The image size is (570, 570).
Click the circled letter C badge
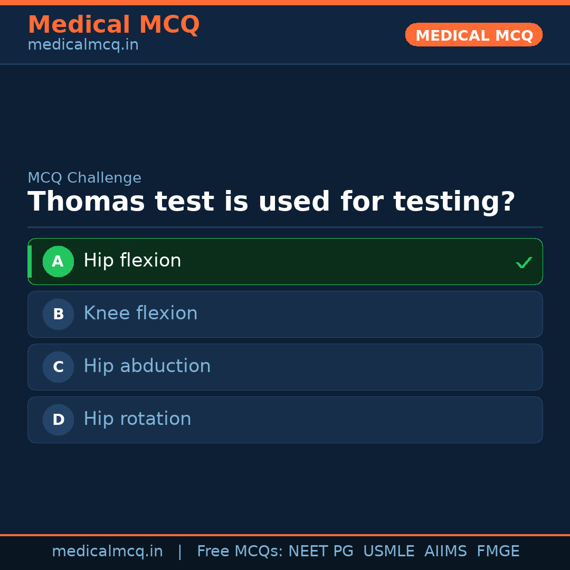58,367
